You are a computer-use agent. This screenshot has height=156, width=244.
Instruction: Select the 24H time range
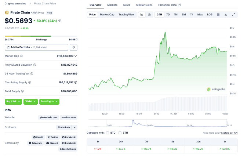159,14
